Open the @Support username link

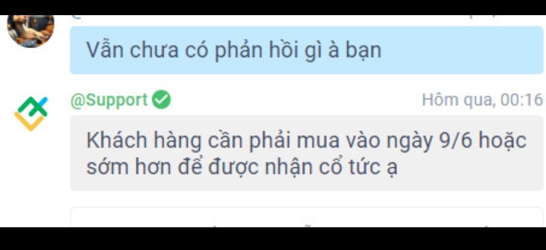click(x=109, y=100)
